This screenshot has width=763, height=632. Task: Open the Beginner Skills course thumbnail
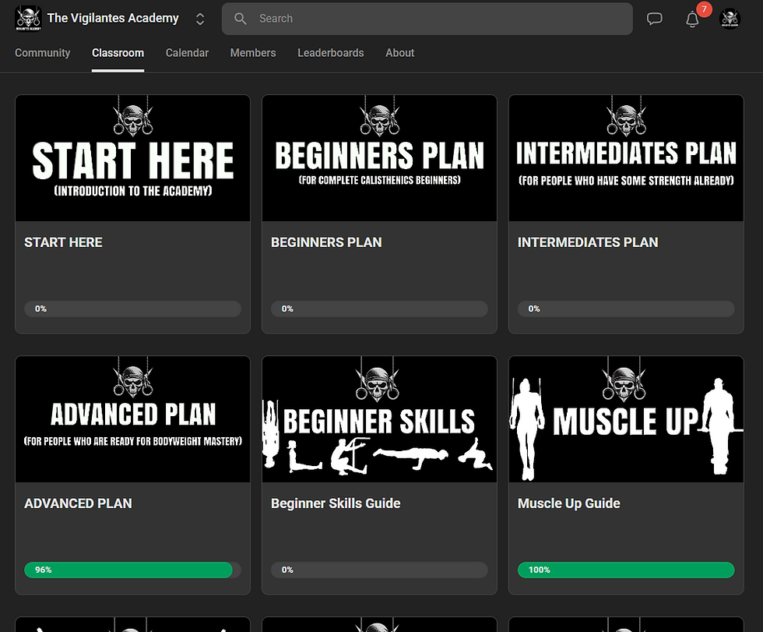pos(380,419)
